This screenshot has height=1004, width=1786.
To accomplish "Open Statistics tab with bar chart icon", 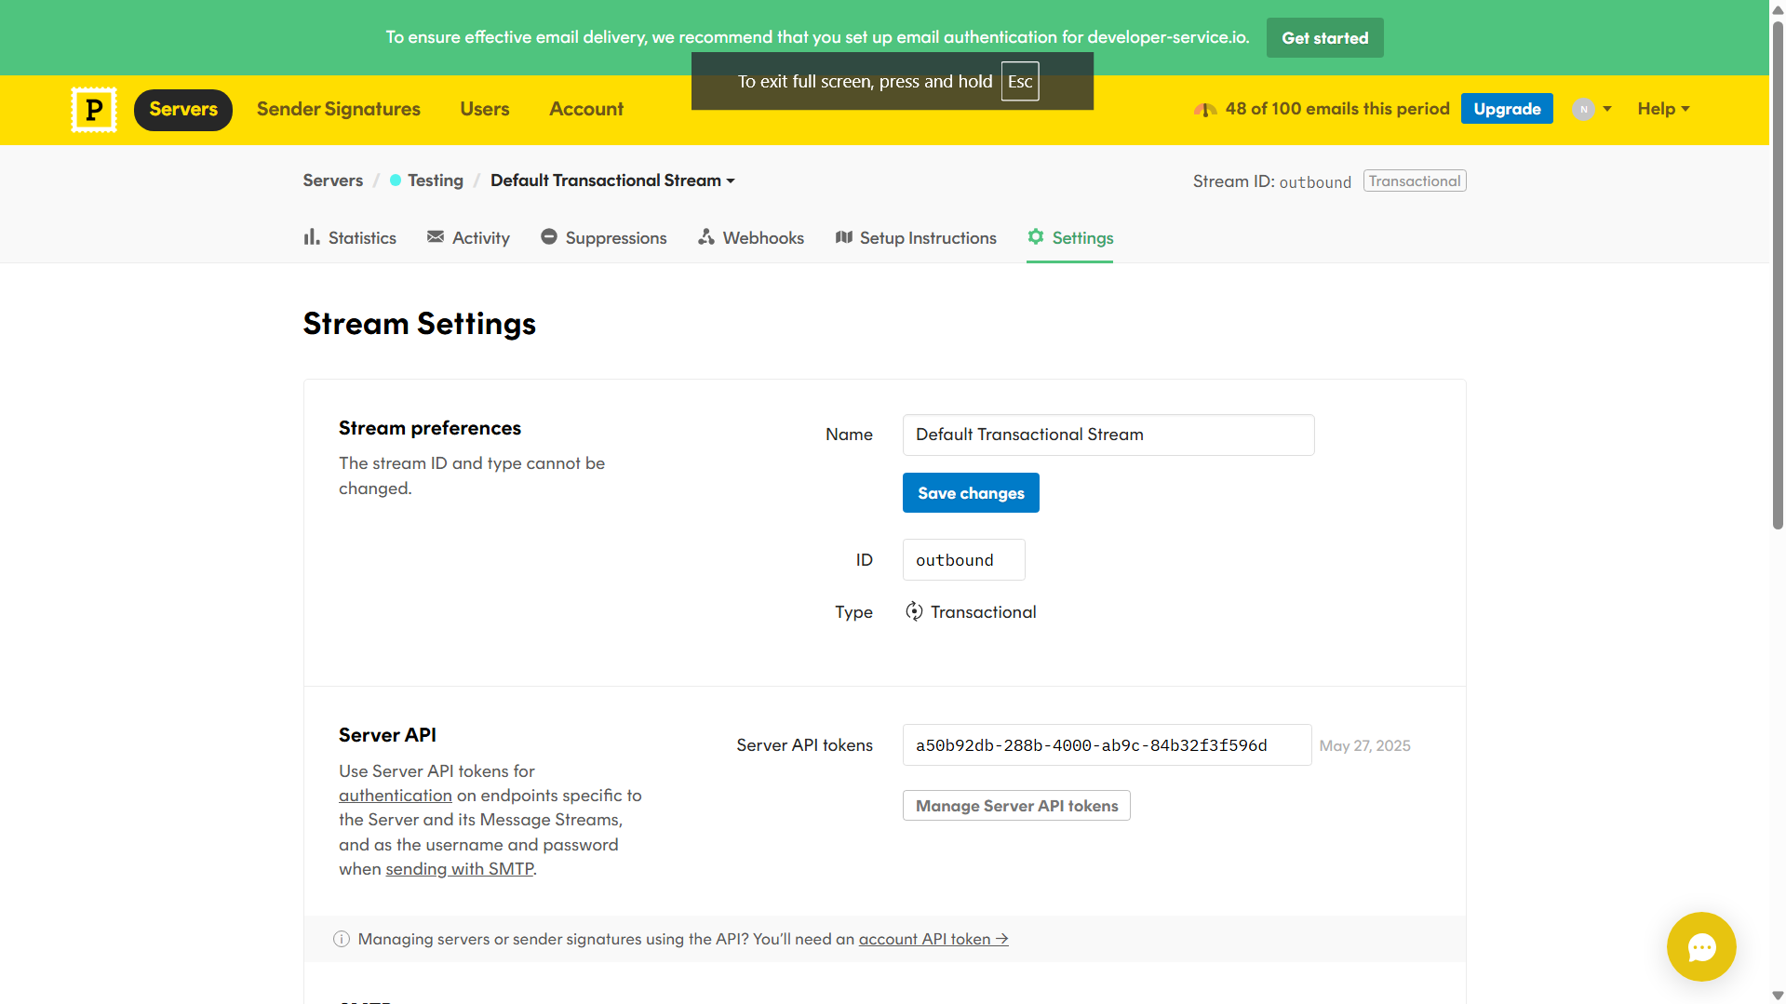I will [x=350, y=238].
